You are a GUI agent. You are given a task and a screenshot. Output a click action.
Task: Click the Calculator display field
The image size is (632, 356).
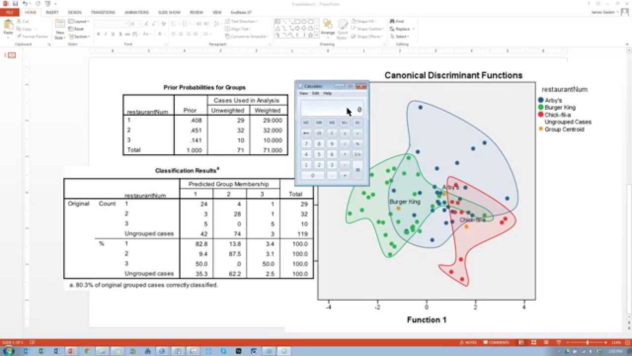pyautogui.click(x=332, y=108)
